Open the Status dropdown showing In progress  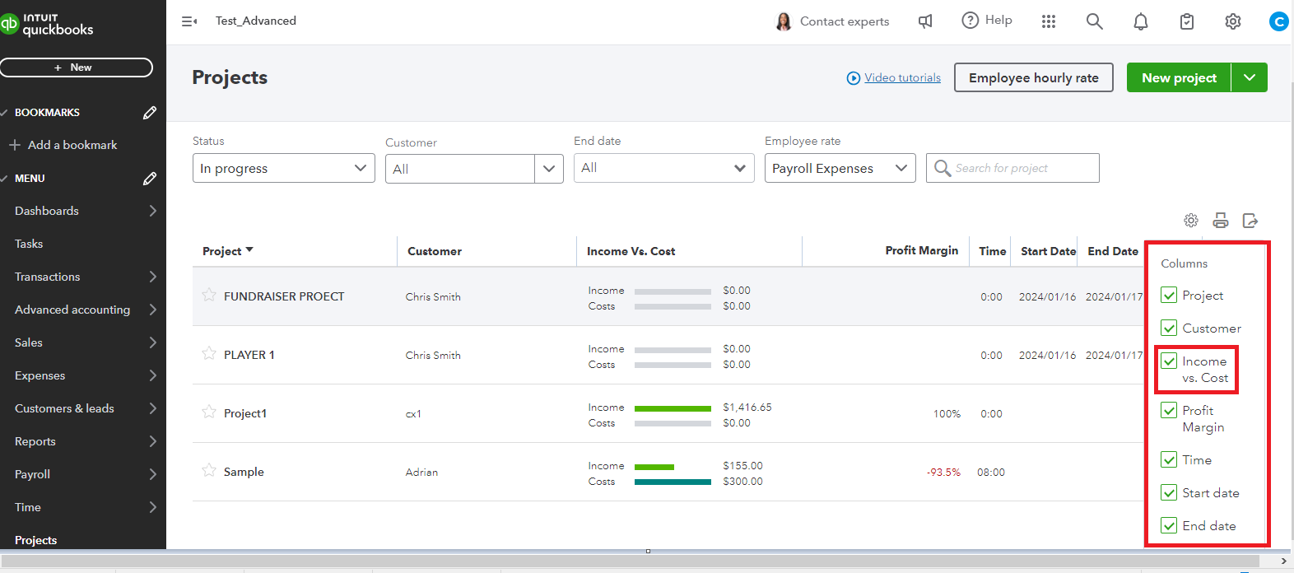coord(283,168)
